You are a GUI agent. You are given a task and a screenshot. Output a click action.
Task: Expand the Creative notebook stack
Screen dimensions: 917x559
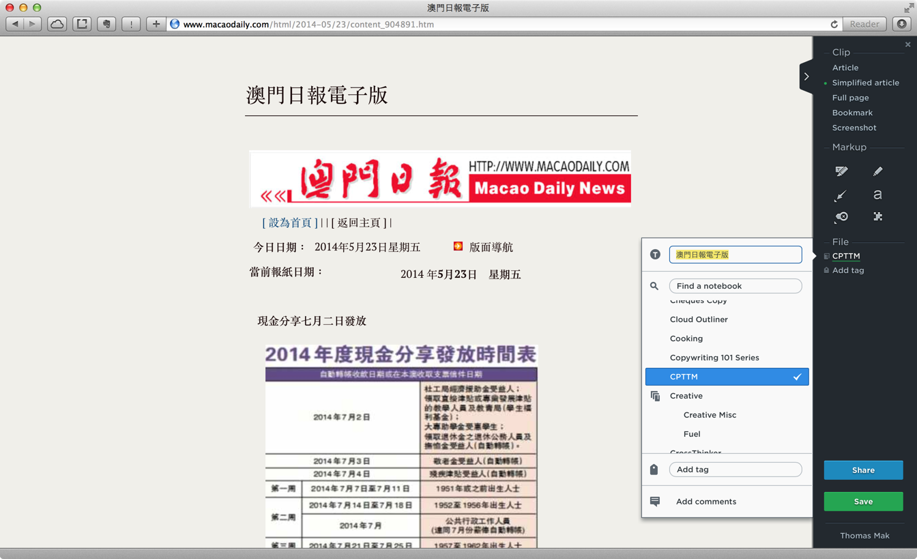pyautogui.click(x=656, y=396)
